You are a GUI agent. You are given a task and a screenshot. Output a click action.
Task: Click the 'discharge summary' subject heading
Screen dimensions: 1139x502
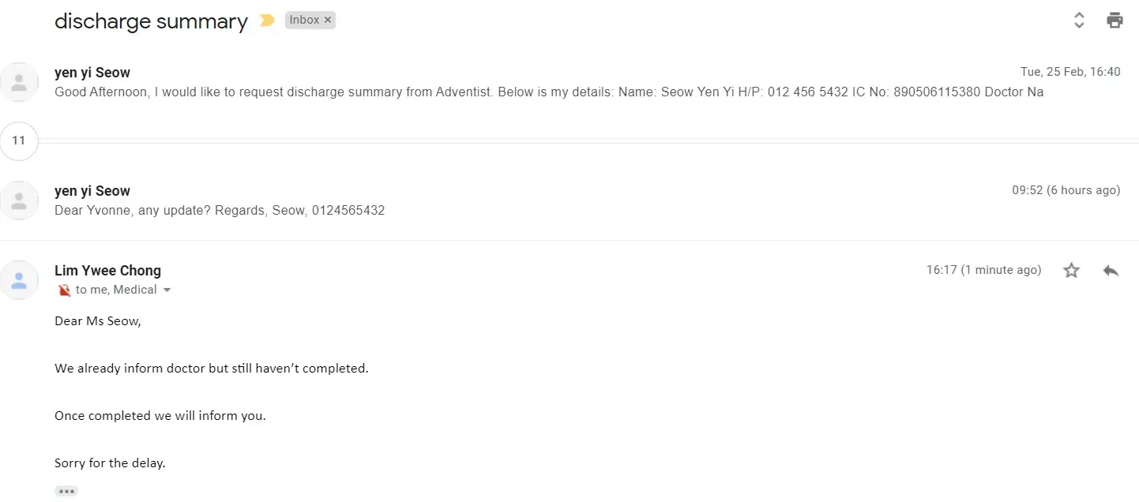coord(151,21)
